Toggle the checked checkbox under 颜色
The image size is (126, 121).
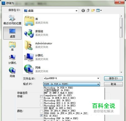(x=41, y=115)
